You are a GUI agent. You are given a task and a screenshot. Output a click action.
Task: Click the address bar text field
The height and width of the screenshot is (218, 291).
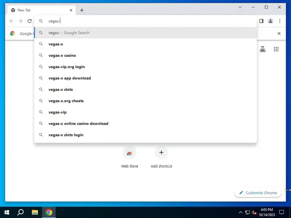[145, 21]
